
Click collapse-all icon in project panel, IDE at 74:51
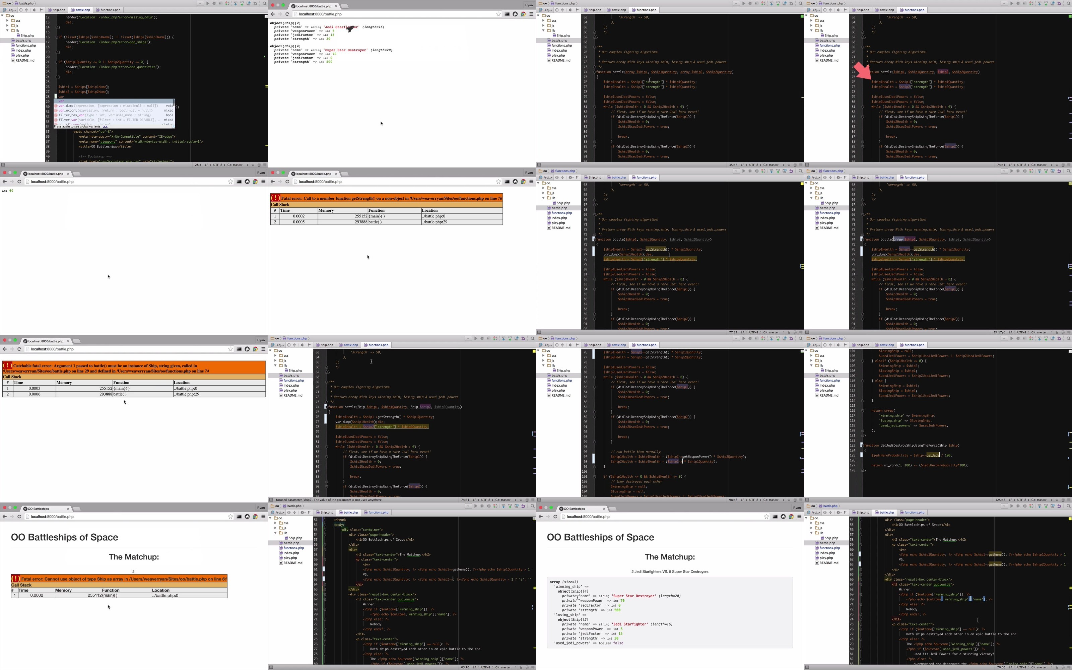(x=294, y=345)
